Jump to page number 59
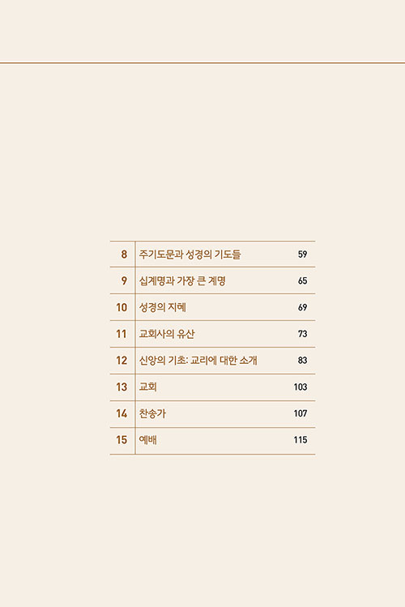Screen dimensions: 405x607 [302, 254]
